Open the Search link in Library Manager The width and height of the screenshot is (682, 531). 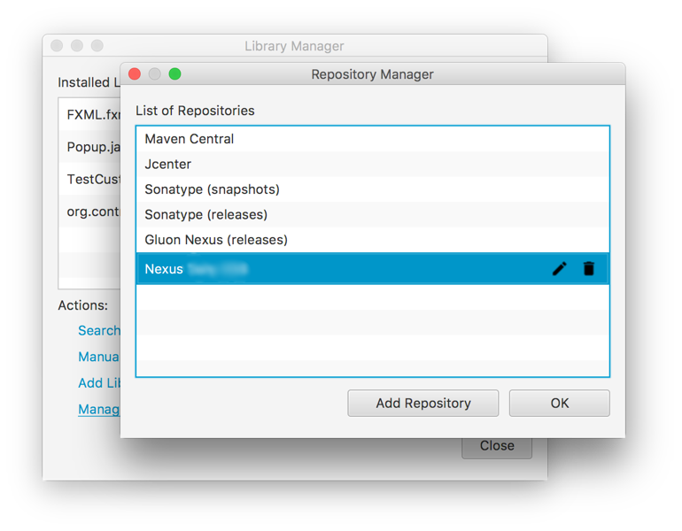coord(98,331)
